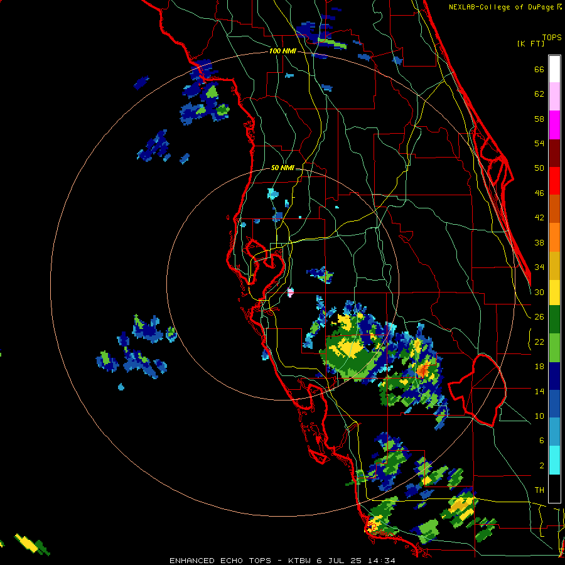Select the dark orange legend swatch
565x565 pixels.
[x=554, y=209]
